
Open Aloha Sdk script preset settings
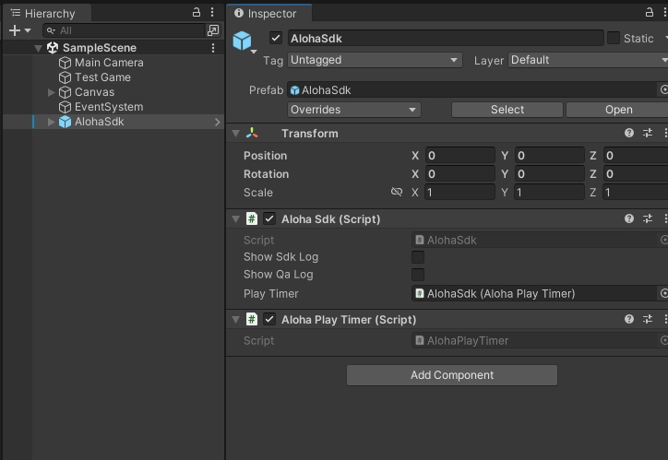tap(648, 219)
